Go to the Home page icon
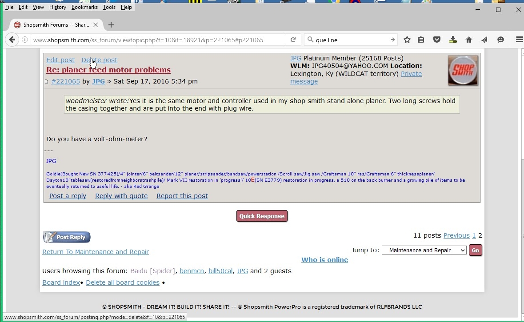Image resolution: width=524 pixels, height=322 pixels. coord(469,40)
